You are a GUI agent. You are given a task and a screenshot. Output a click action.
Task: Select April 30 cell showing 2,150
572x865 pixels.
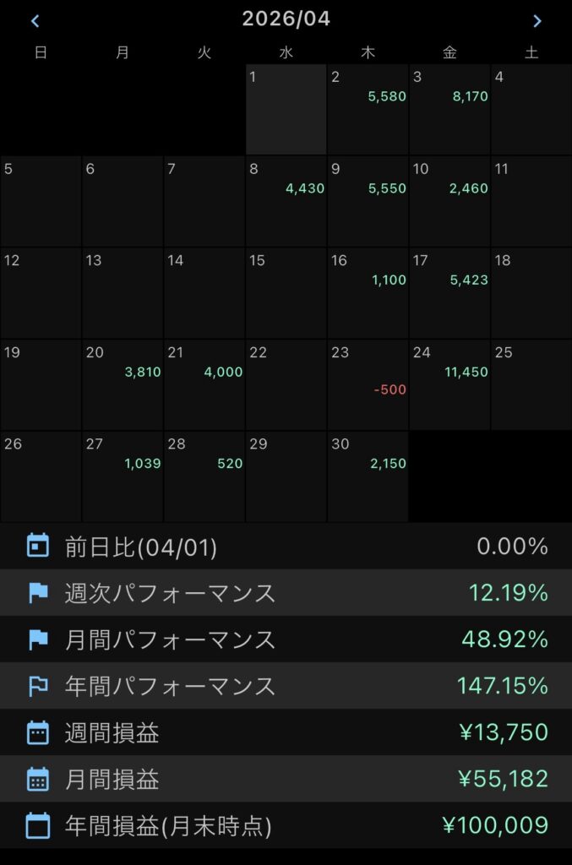[368, 476]
